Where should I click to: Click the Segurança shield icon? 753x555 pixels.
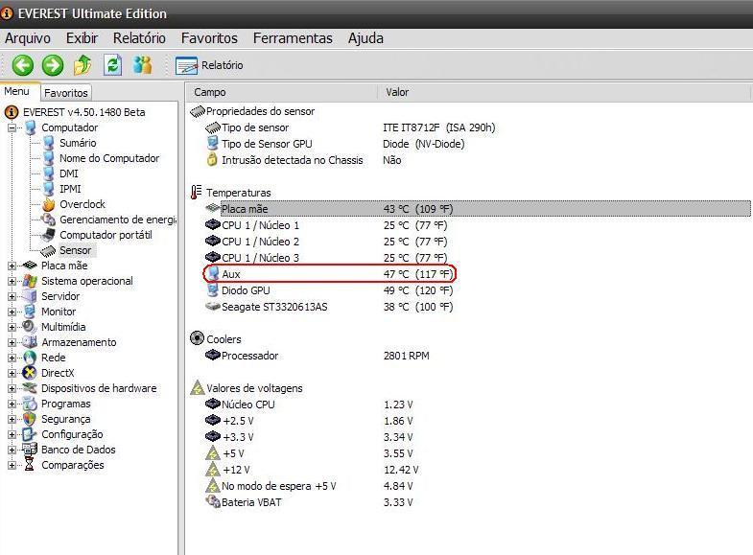tap(30, 419)
